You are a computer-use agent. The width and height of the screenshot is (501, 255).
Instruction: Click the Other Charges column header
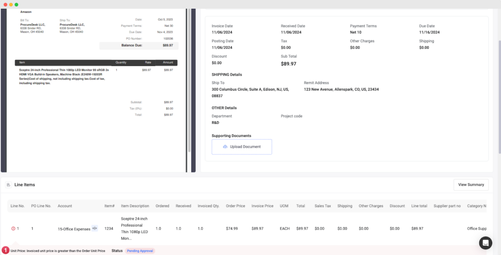click(x=371, y=206)
